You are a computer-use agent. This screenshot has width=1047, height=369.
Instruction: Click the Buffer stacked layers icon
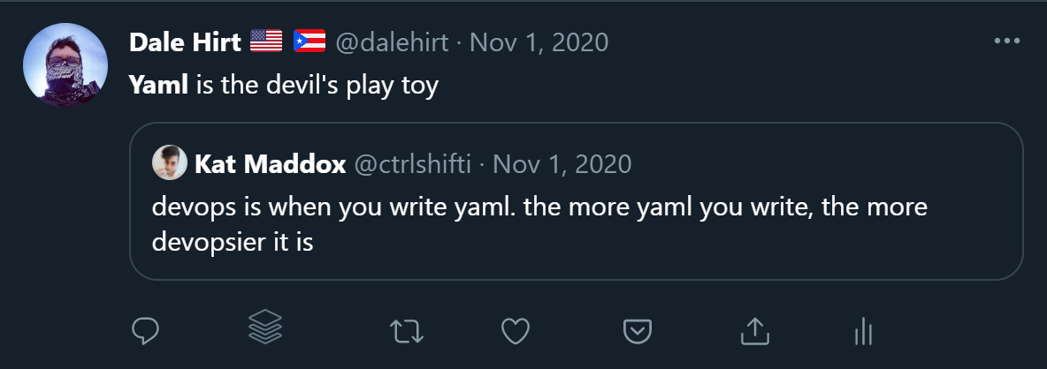(264, 329)
